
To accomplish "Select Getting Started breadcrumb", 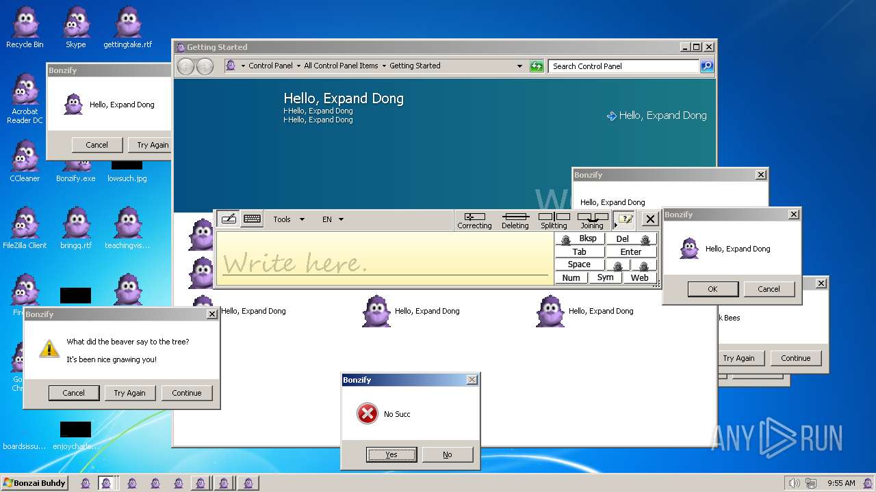I will coord(415,66).
